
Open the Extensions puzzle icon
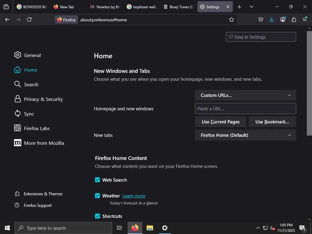coord(294,19)
